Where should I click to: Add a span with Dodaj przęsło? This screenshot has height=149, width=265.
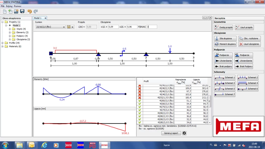(x=223, y=27)
